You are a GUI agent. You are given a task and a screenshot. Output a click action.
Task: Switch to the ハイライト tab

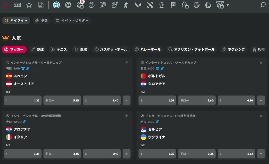[16, 20]
